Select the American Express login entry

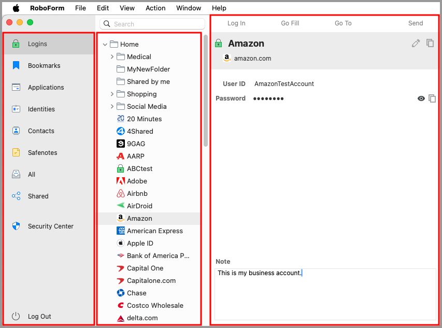pyautogui.click(x=154, y=231)
